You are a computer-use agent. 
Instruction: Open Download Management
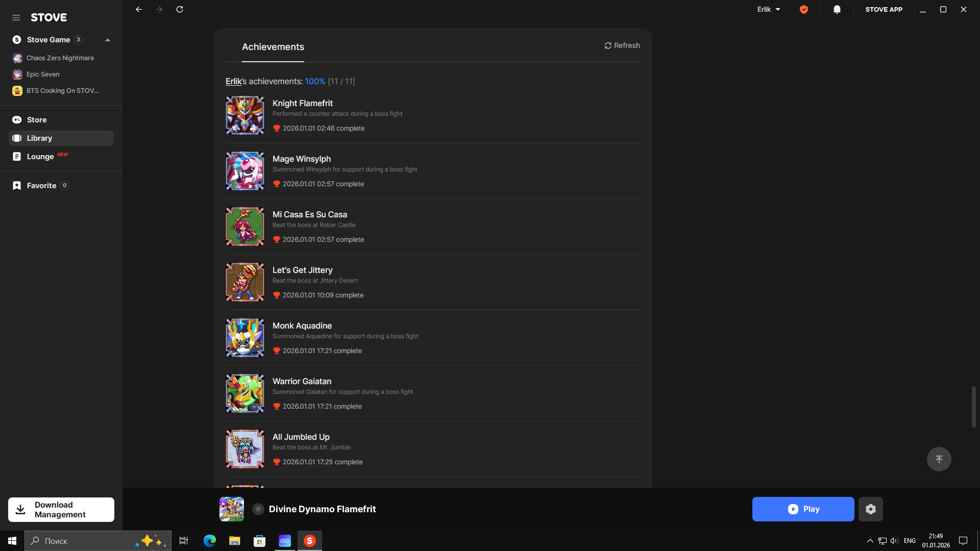pos(61,510)
